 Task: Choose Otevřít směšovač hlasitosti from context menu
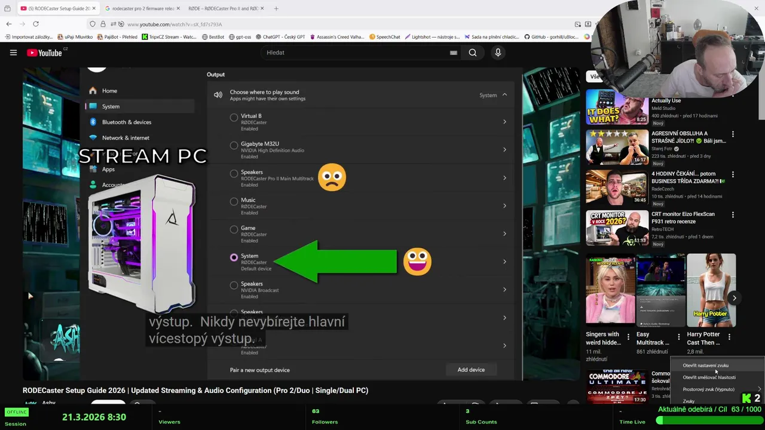point(709,377)
